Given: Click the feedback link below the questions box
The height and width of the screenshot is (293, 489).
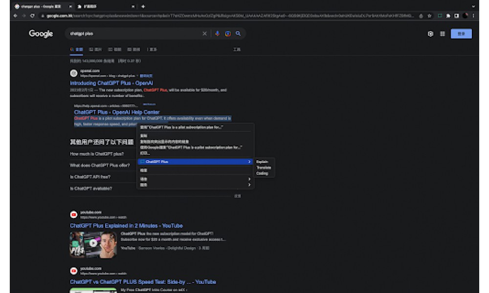Looking at the screenshot, I should [237, 196].
